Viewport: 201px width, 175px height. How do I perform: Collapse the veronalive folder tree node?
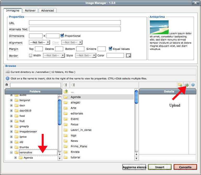[x=11, y=152]
